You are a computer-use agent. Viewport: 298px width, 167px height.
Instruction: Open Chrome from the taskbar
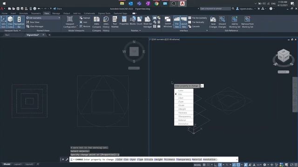point(156,3)
